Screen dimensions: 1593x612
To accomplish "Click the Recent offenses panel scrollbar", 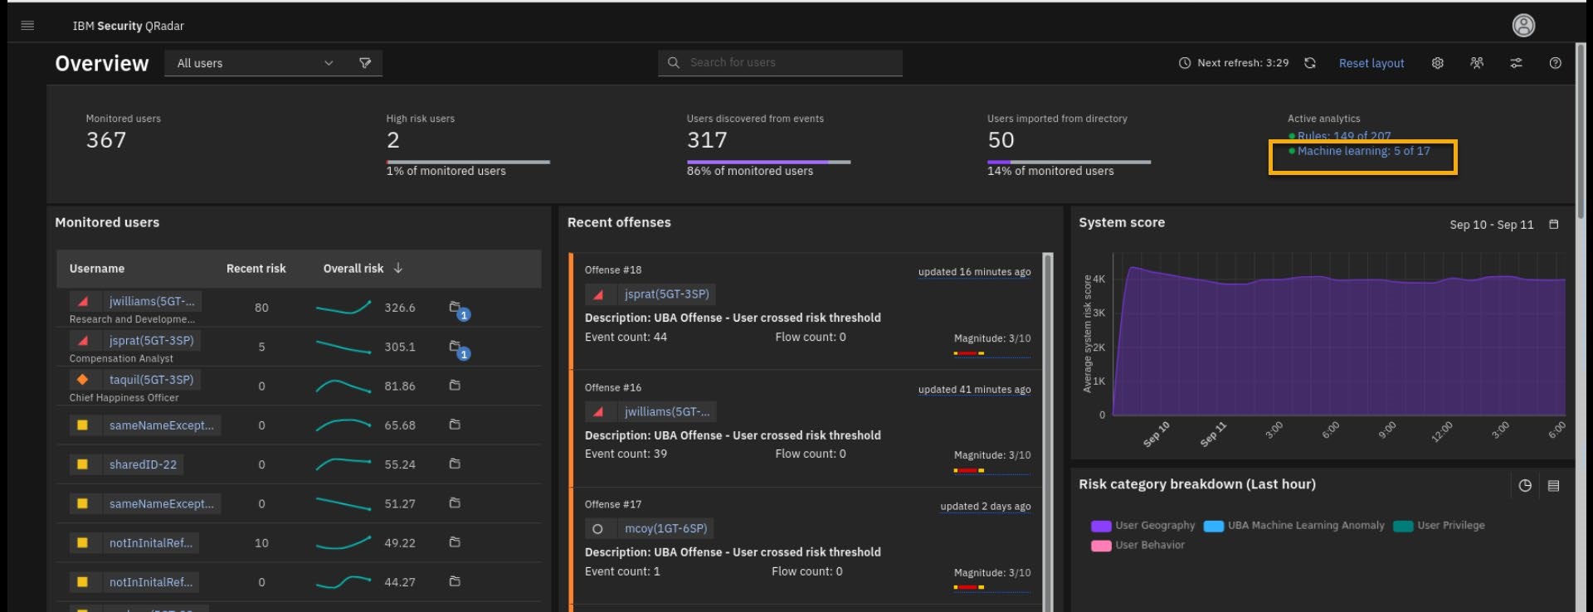I will point(1048,431).
